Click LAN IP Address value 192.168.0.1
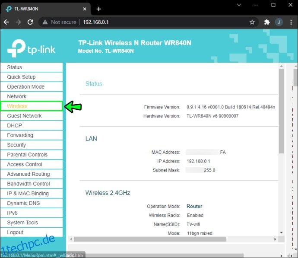 point(198,161)
